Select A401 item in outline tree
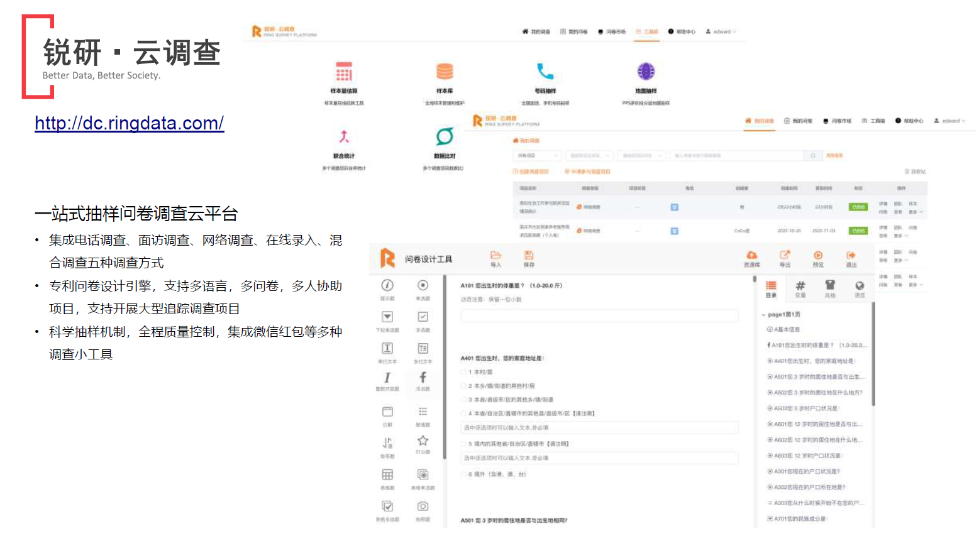The image size is (979, 541). pyautogui.click(x=812, y=361)
